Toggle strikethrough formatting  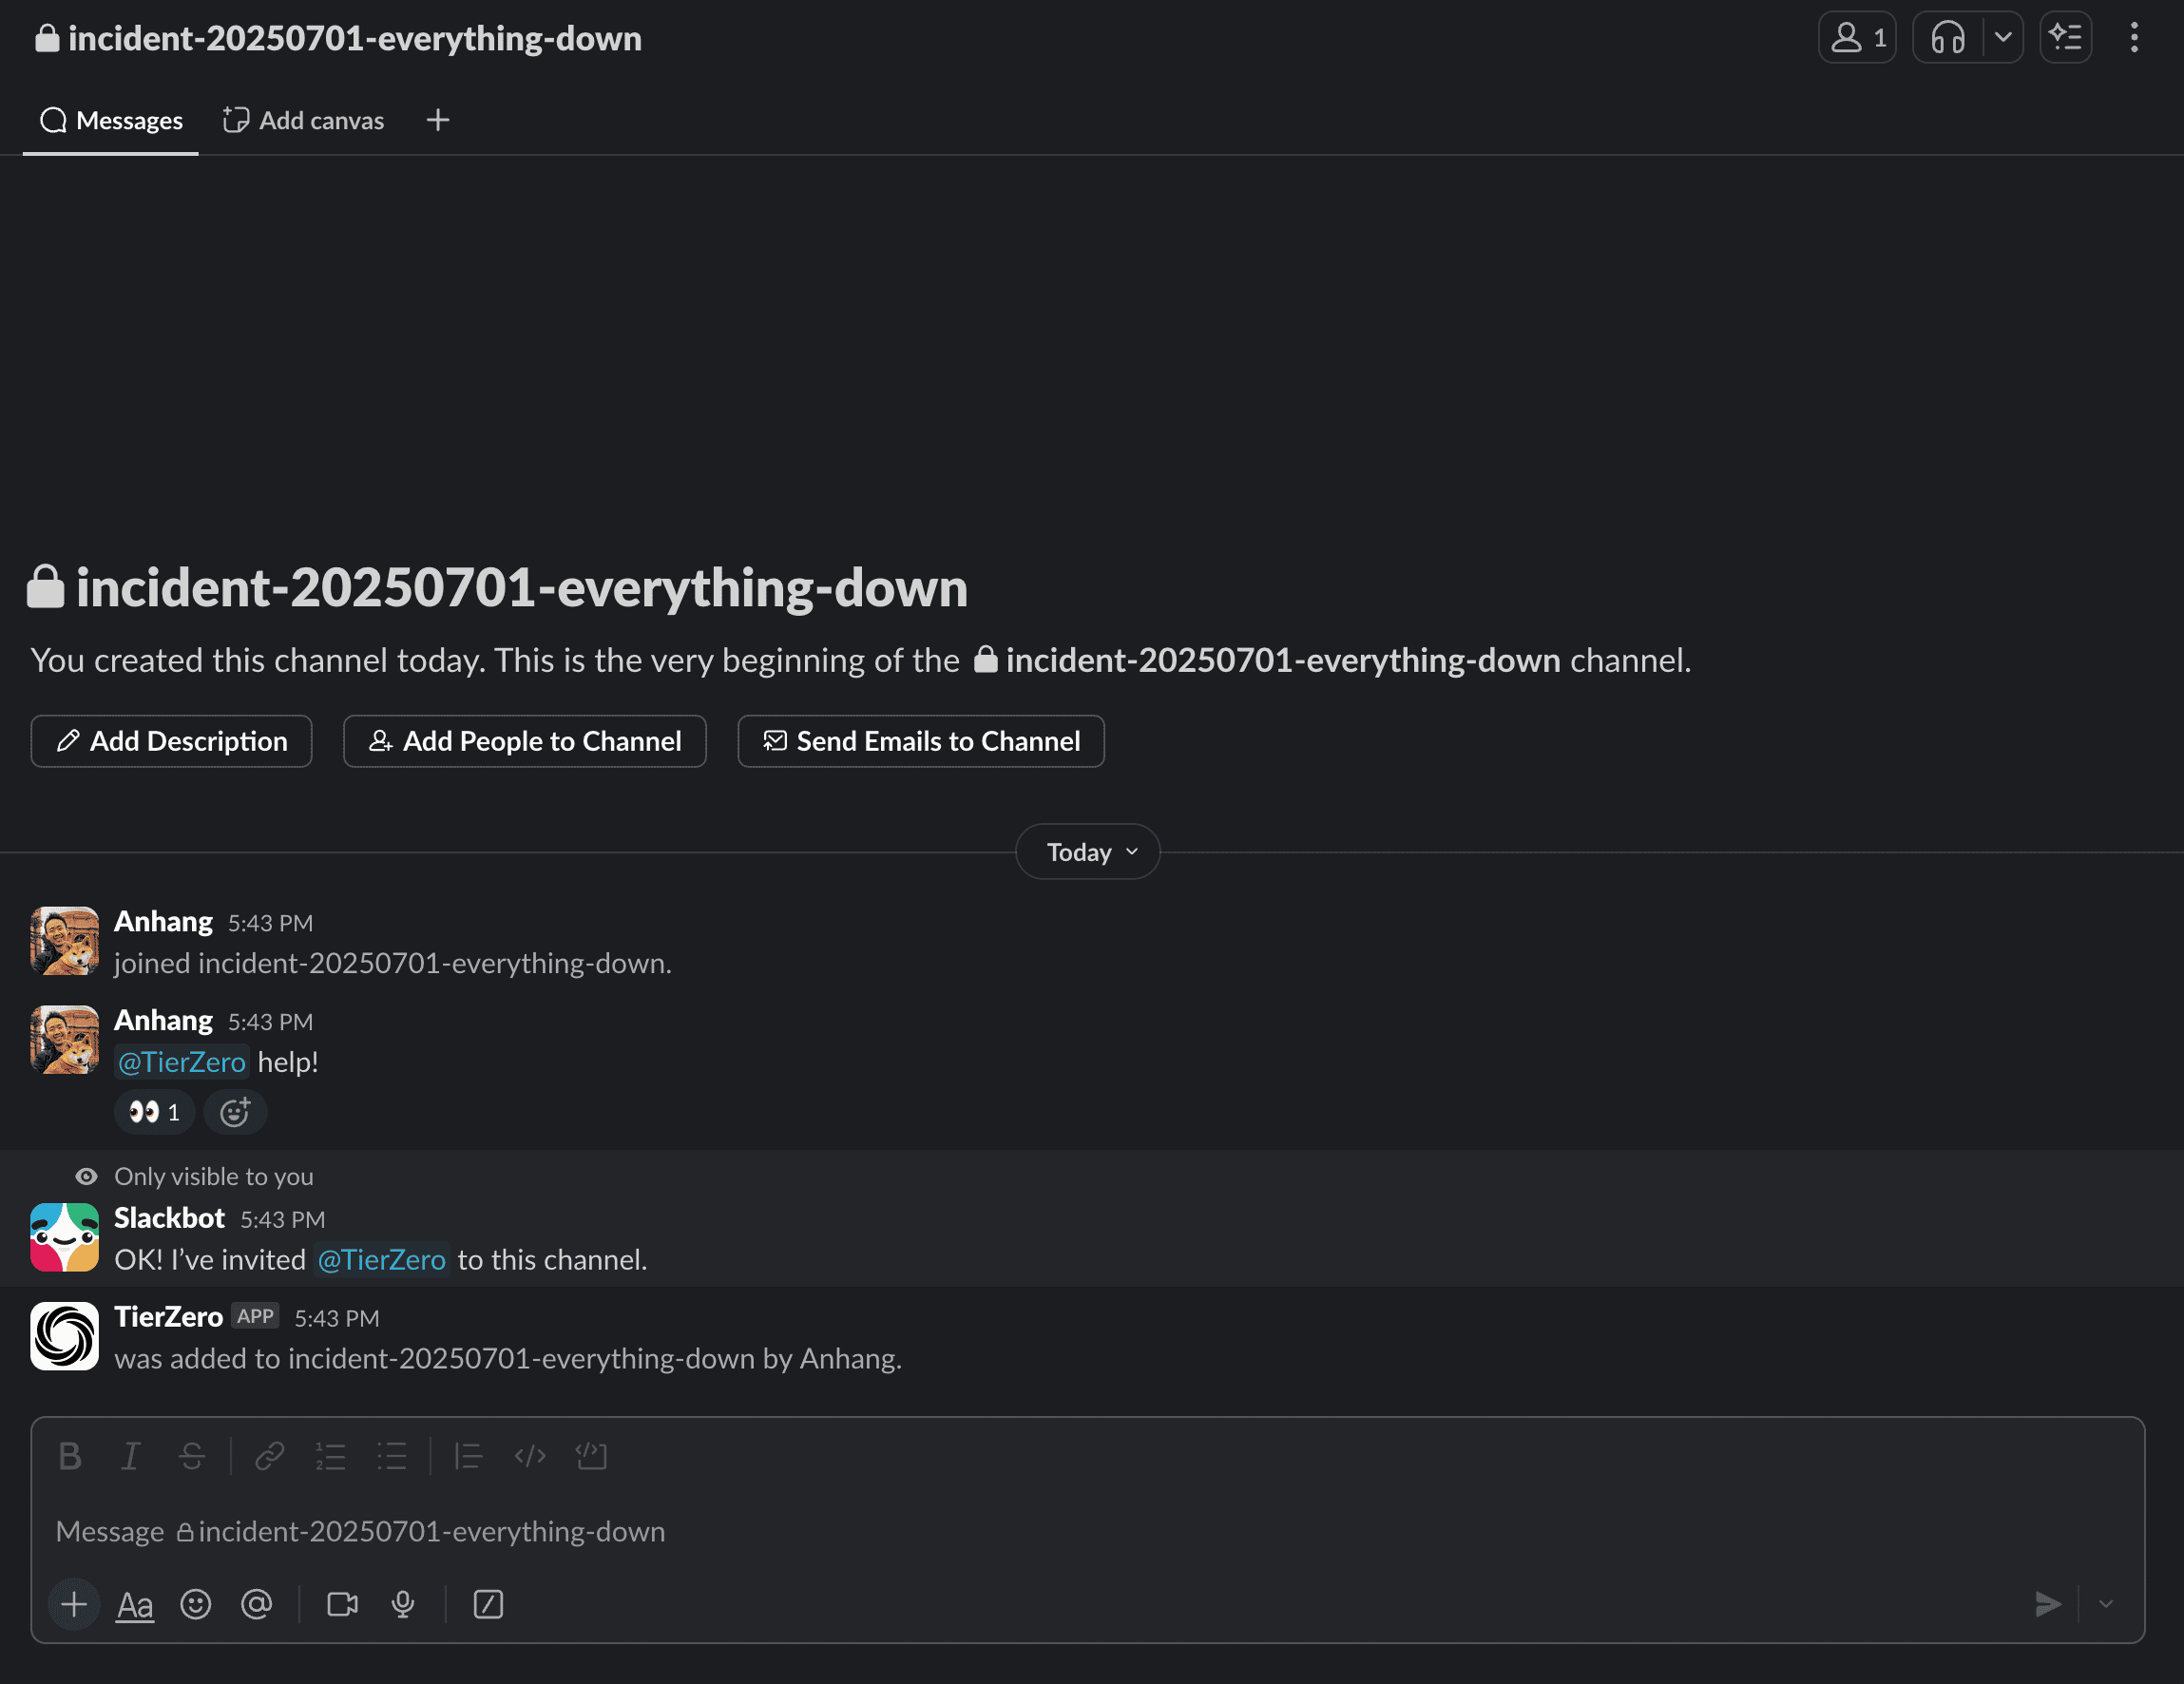pyautogui.click(x=192, y=1456)
